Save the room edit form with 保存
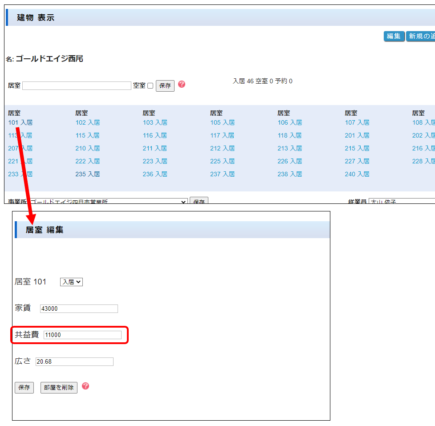The width and height of the screenshot is (435, 426). tap(24, 388)
